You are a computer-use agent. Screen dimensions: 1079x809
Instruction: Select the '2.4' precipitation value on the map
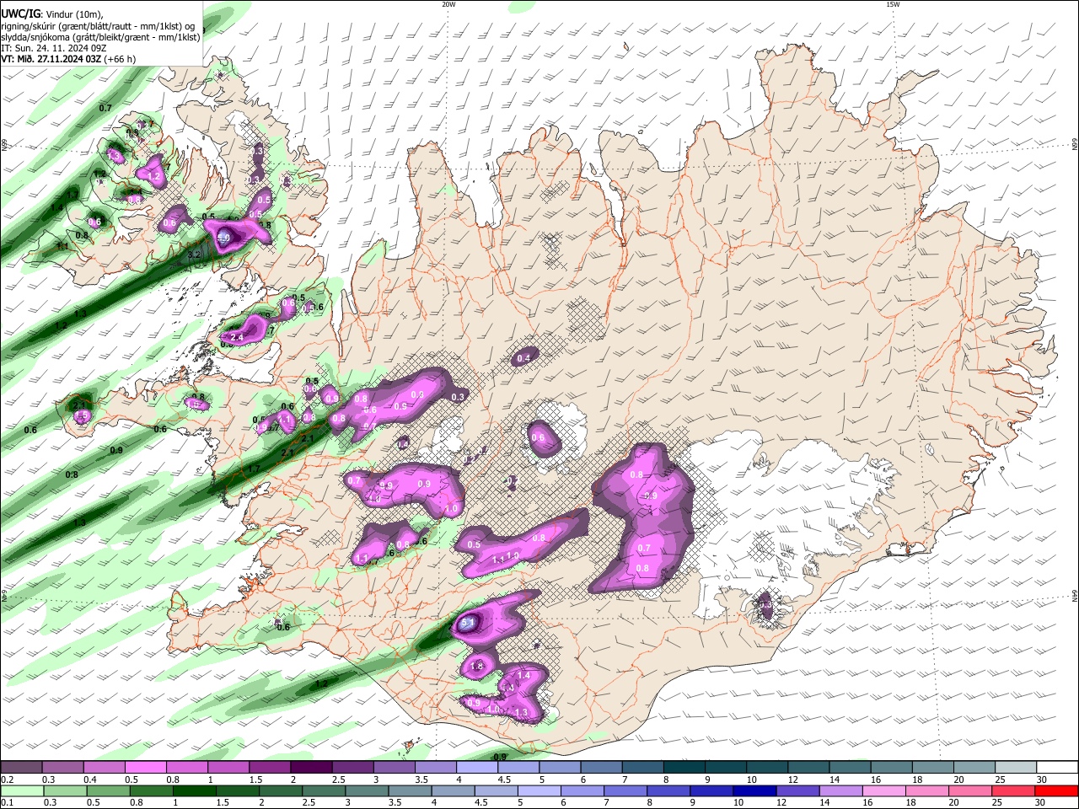pyautogui.click(x=237, y=337)
